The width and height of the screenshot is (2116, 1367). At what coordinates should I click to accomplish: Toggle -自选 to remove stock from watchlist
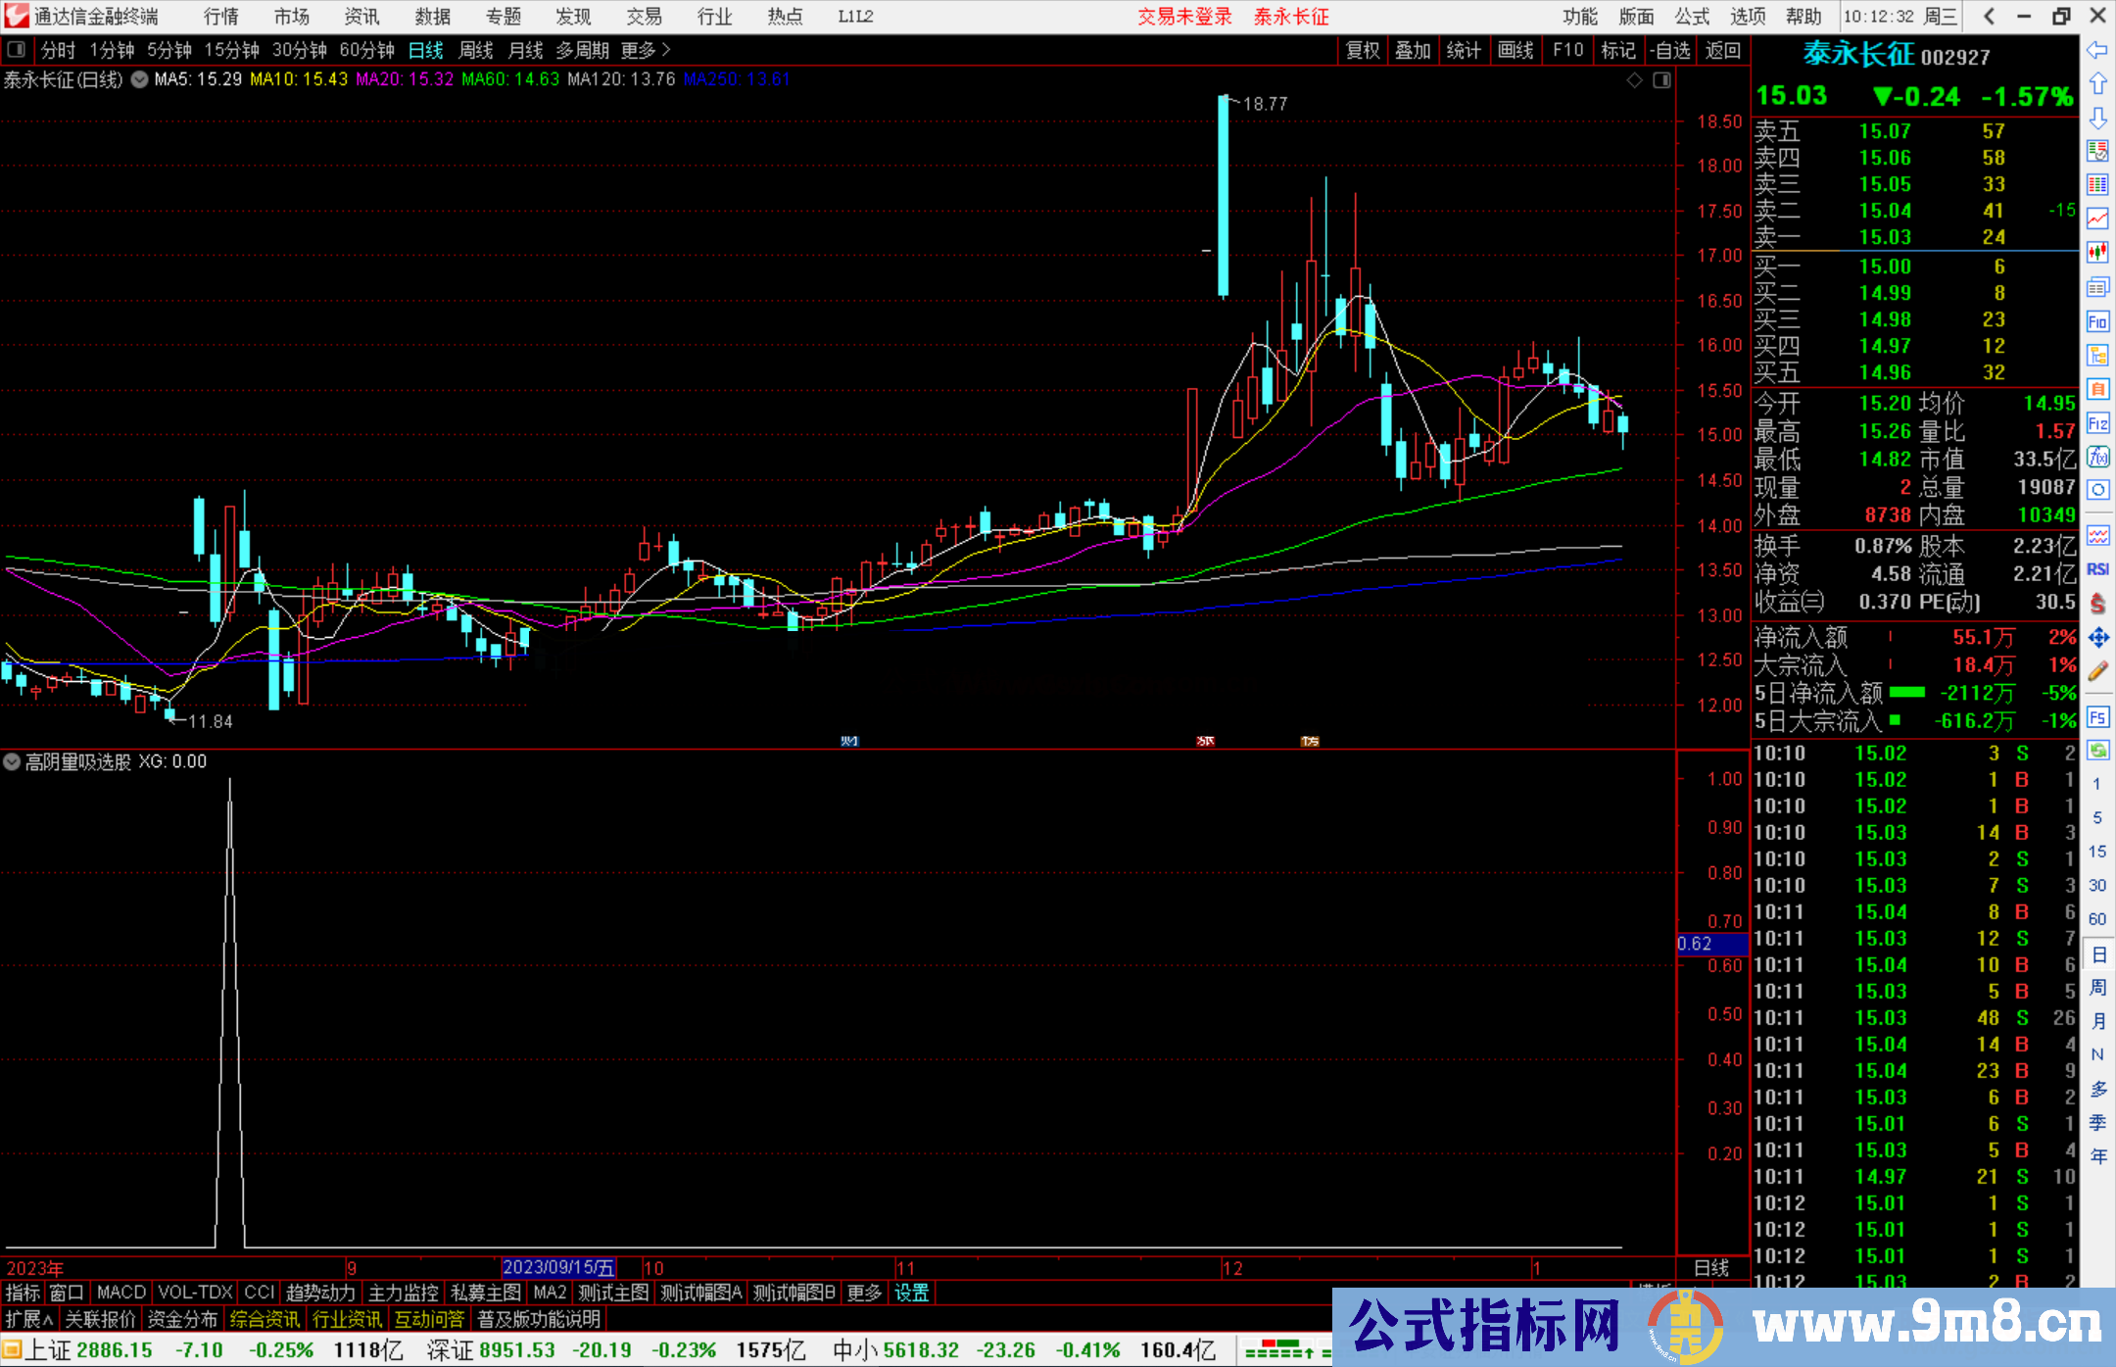click(x=1671, y=50)
